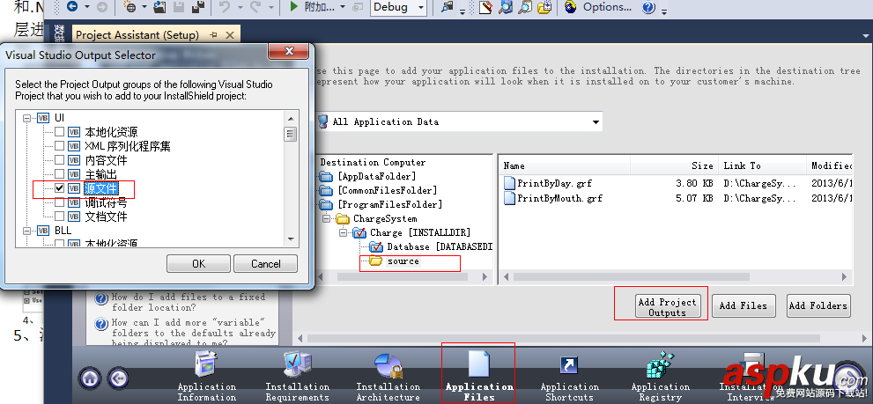Uncheck the 源文件 checkbox
The image size is (873, 404).
[59, 188]
